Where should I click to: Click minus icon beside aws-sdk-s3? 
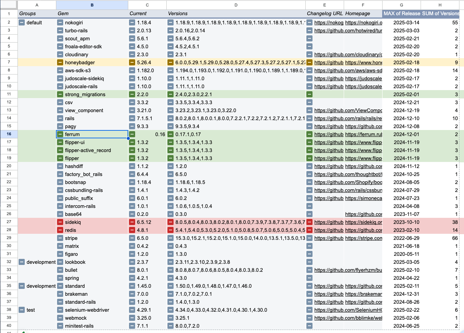coord(60,71)
